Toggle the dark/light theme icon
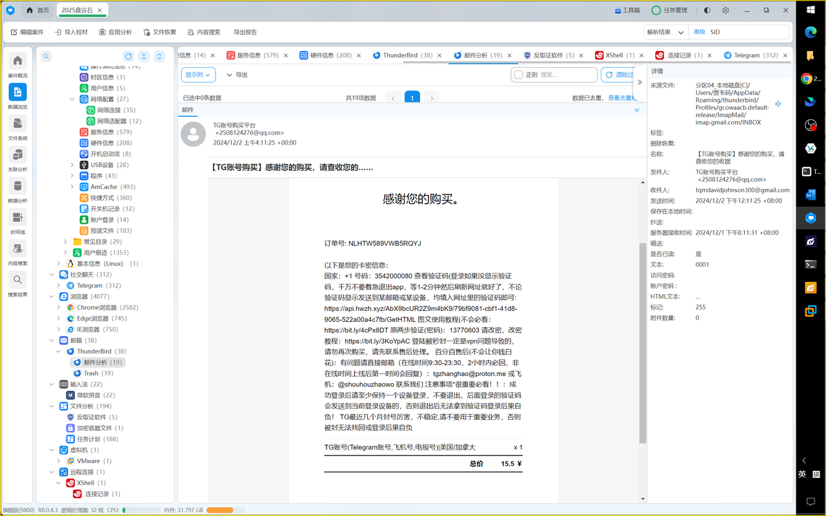826x516 pixels. 707,10
